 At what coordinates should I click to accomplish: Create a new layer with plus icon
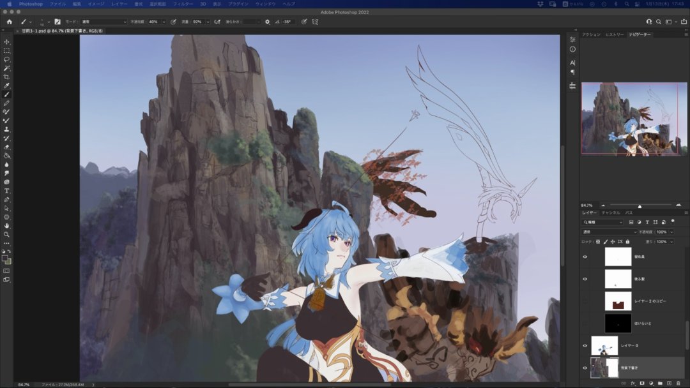[670, 383]
